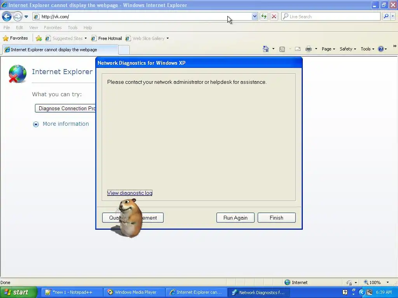Open the Page command bar menu
398x298 pixels.
(328, 49)
